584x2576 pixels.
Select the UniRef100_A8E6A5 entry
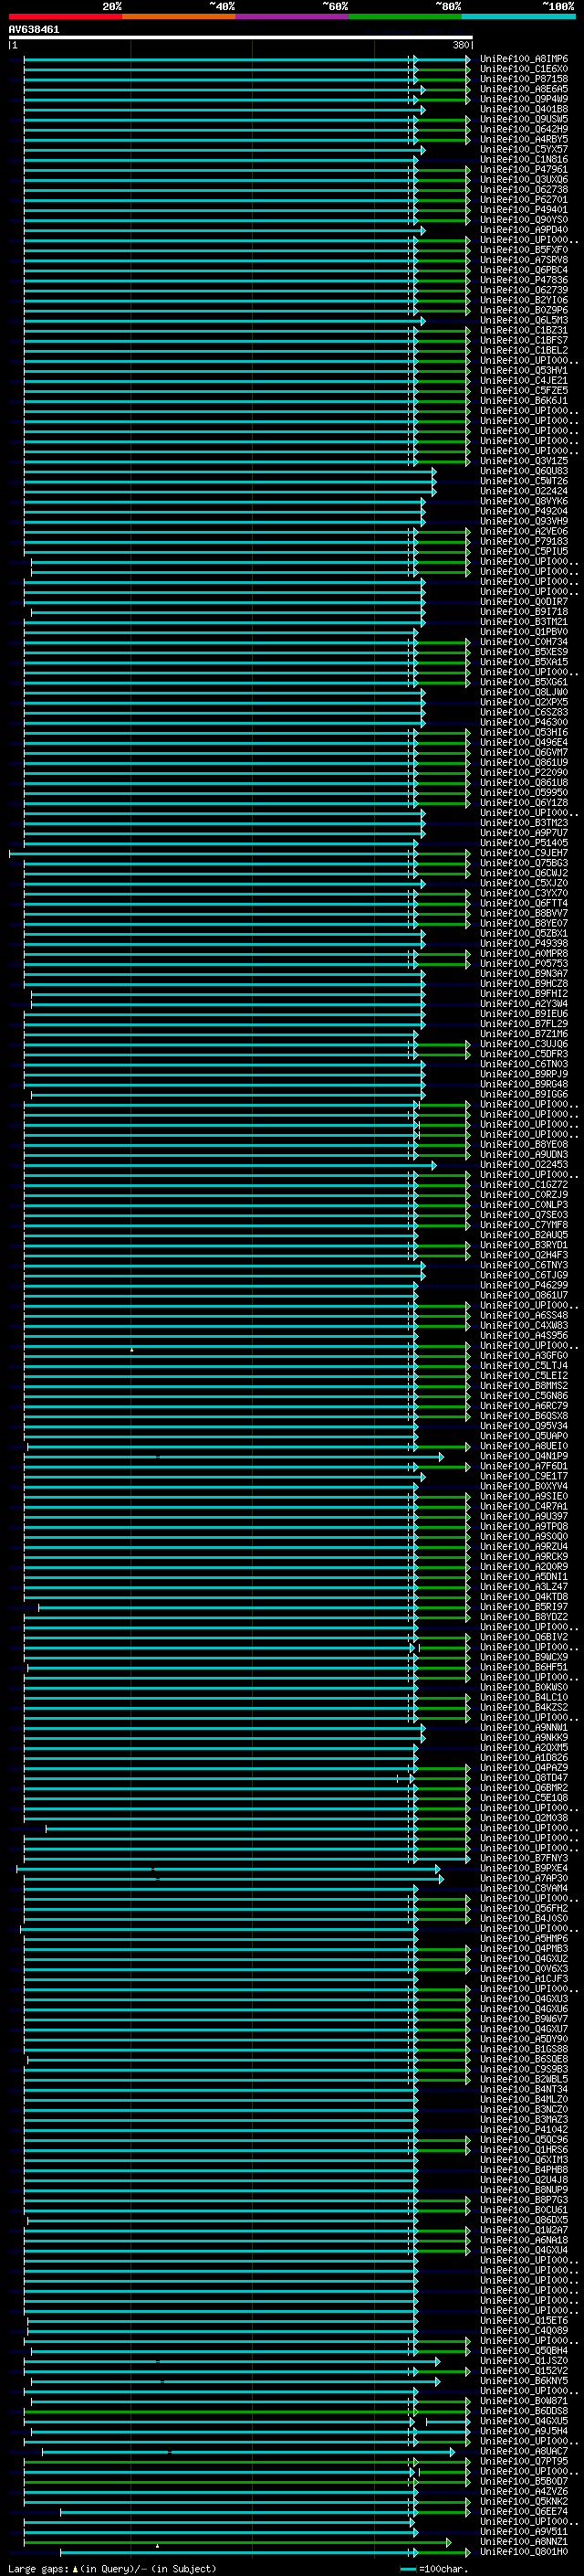524,89
